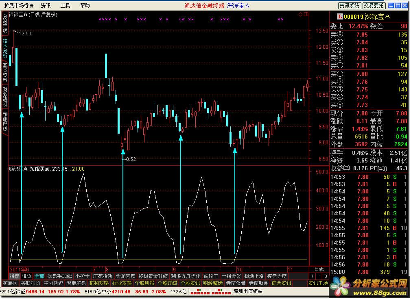Select the 指标 tab
The height and width of the screenshot is (299, 411).
point(14,276)
